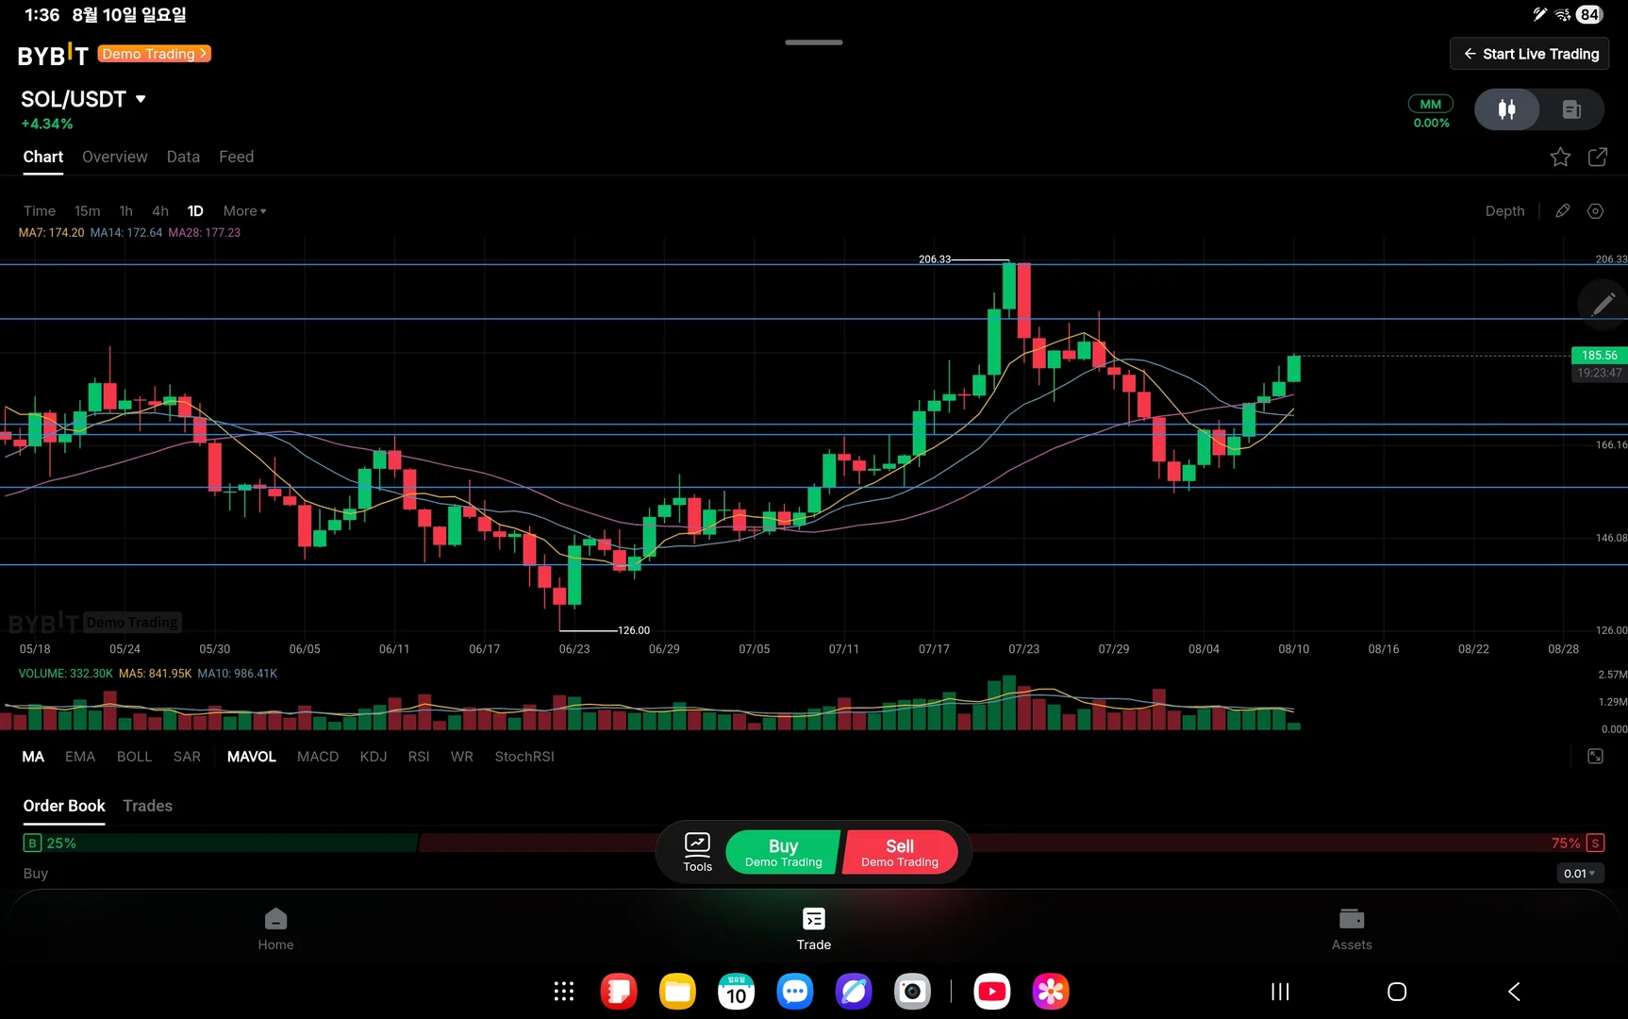The image size is (1628, 1019).
Task: Toggle the MAVOL sub-indicator
Action: tap(252, 757)
